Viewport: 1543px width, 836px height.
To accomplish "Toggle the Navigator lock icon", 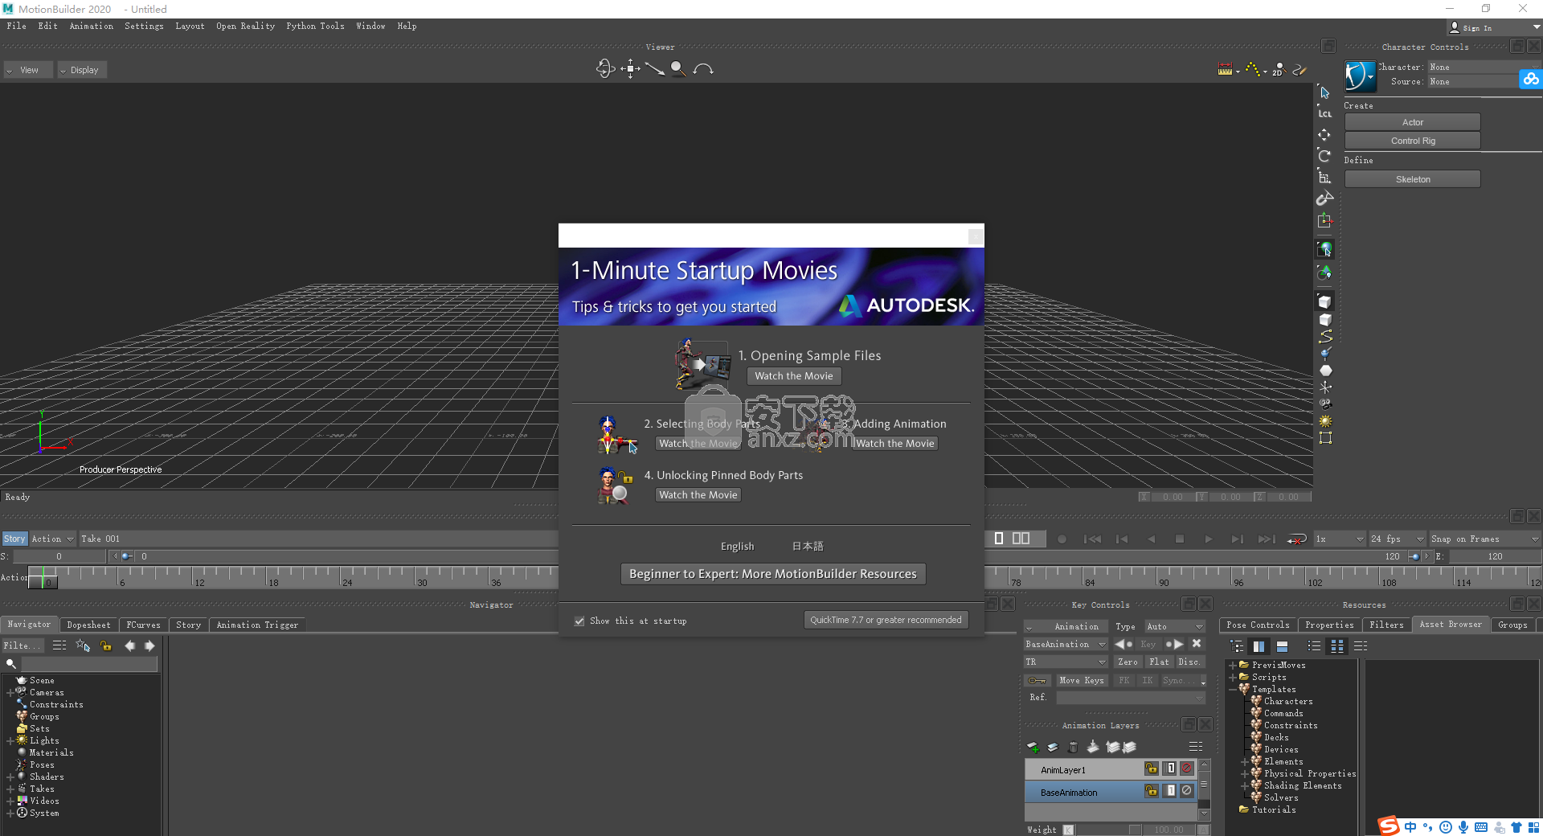I will (105, 645).
